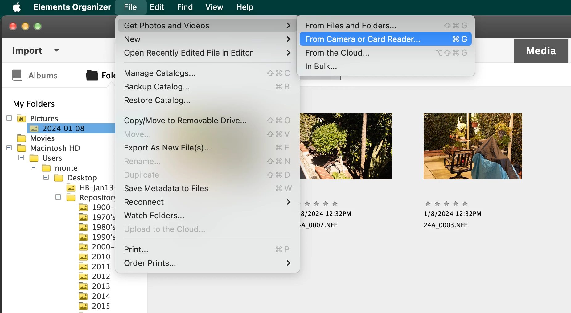Collapse the Desktop folder node

(x=46, y=177)
